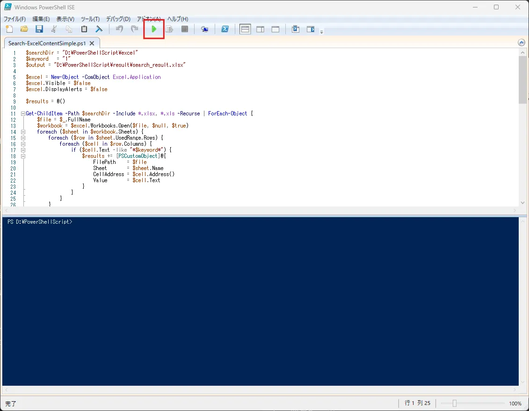Click the $output path string on line 3
Image resolution: width=529 pixels, height=411 pixels.
pos(120,64)
